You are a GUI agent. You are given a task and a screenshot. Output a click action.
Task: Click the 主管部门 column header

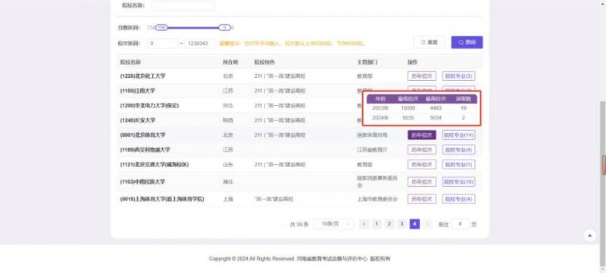pos(367,62)
